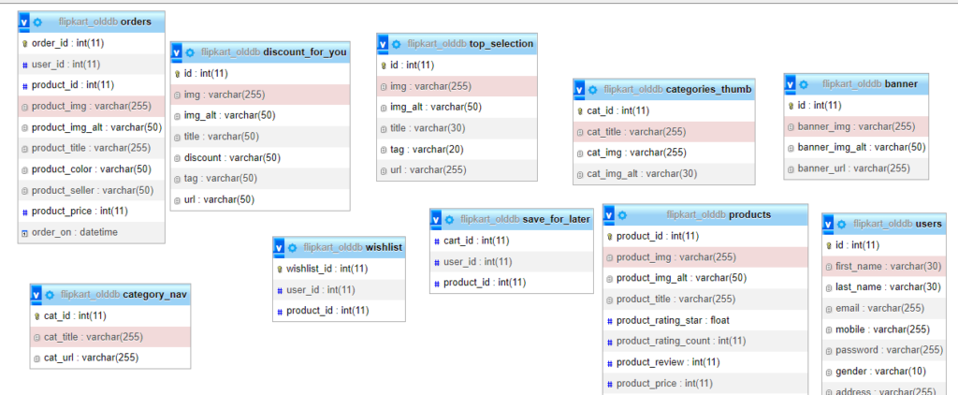This screenshot has width=958, height=395.
Task: Collapse the banner table columns
Action: point(790,85)
